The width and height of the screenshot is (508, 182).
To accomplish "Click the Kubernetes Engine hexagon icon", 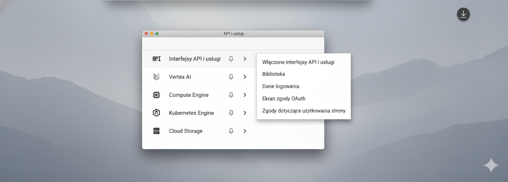I will click(x=156, y=113).
